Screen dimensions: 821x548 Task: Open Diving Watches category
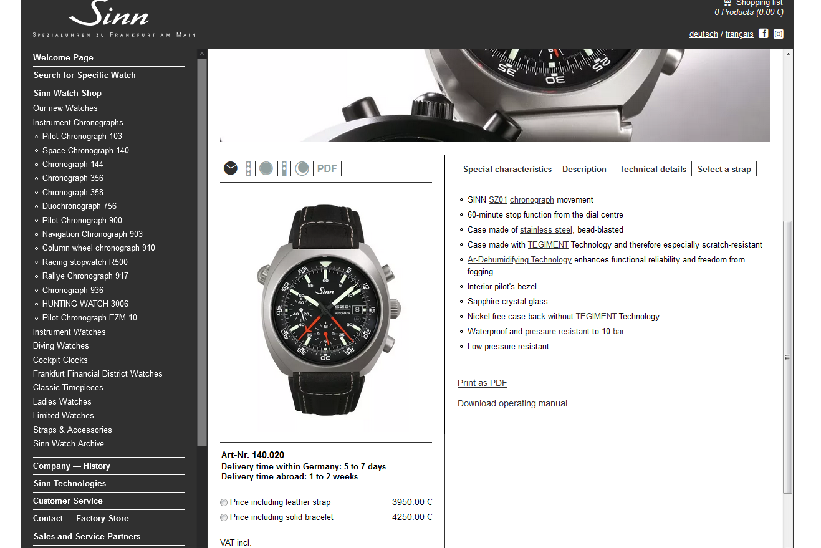(x=61, y=345)
